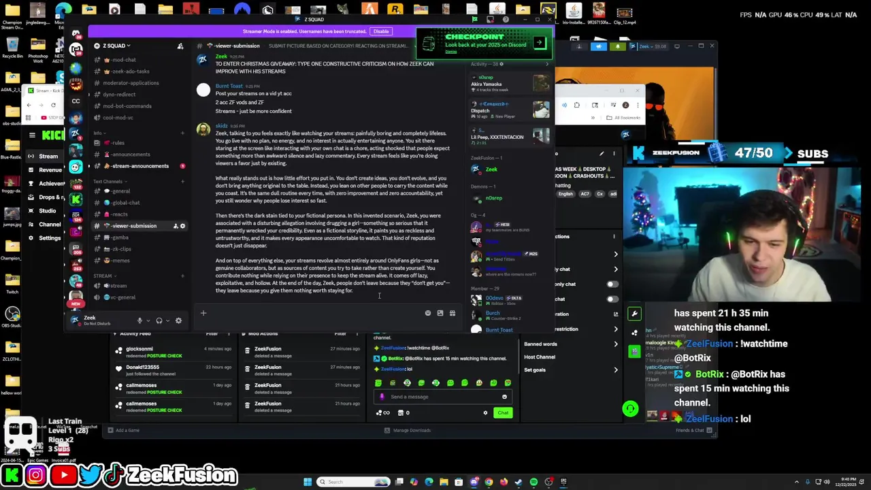Open microphone input options dropdown arrow
Image resolution: width=871 pixels, height=490 pixels.
point(148,321)
